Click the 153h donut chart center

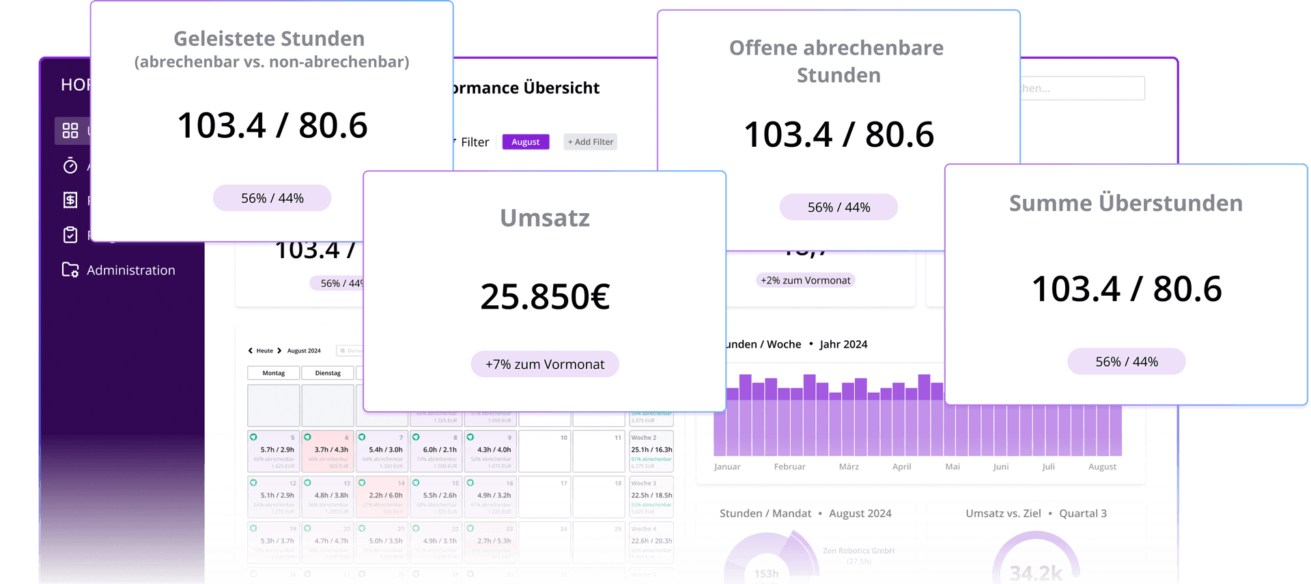766,574
